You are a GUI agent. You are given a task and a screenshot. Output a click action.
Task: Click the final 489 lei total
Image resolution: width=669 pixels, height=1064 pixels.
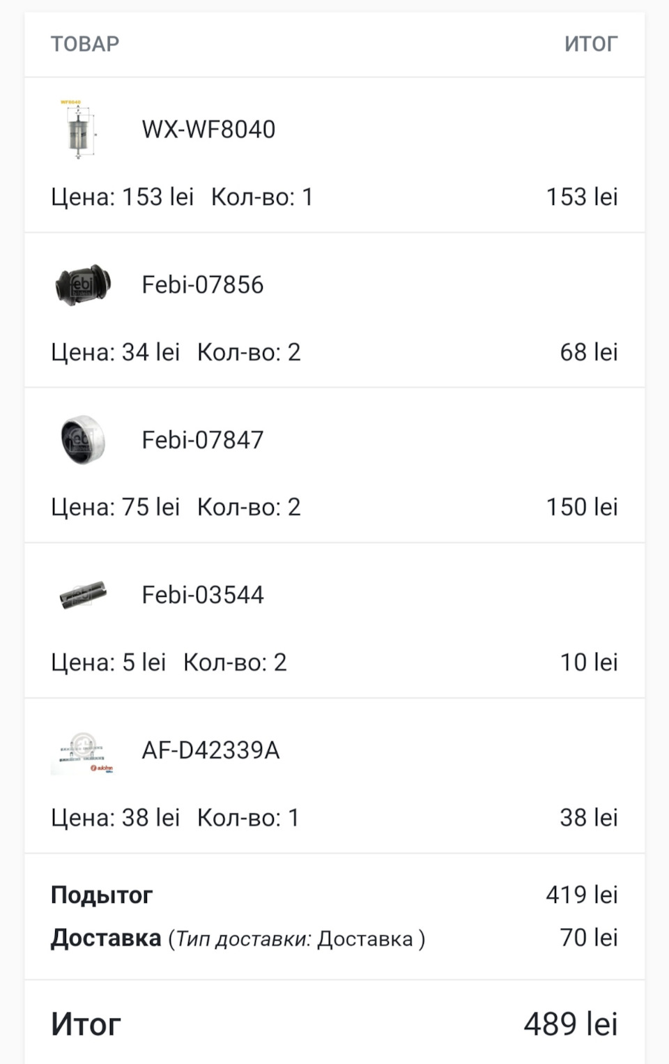[x=571, y=1024]
